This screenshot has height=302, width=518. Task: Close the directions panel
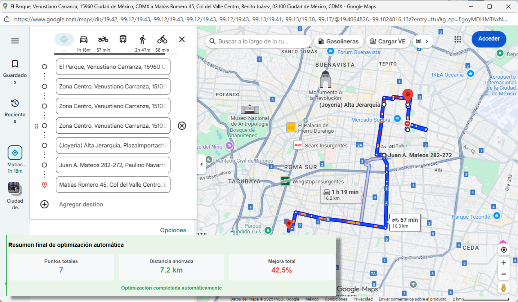tap(182, 40)
